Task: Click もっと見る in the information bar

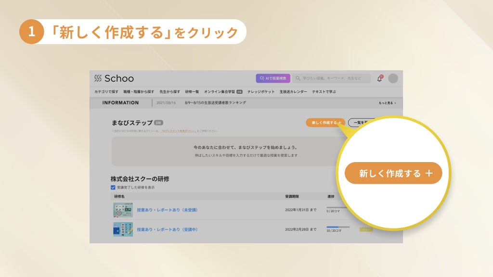Action: pyautogui.click(x=387, y=103)
